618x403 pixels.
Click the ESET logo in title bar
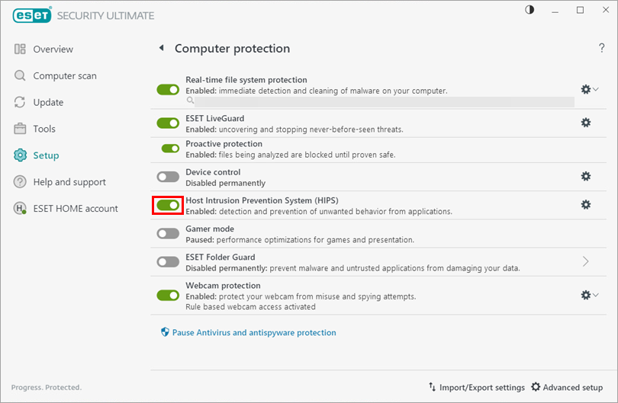[31, 15]
